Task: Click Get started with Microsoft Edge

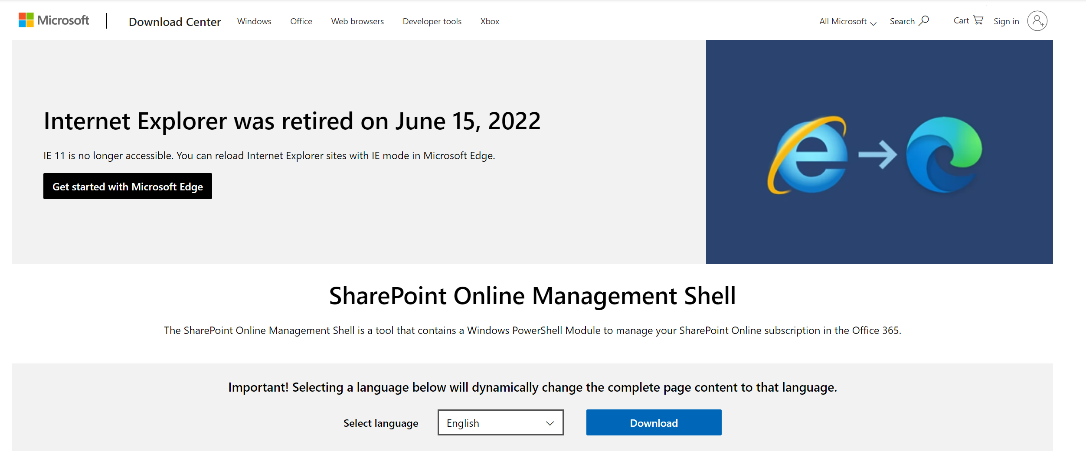Action: 128,186
